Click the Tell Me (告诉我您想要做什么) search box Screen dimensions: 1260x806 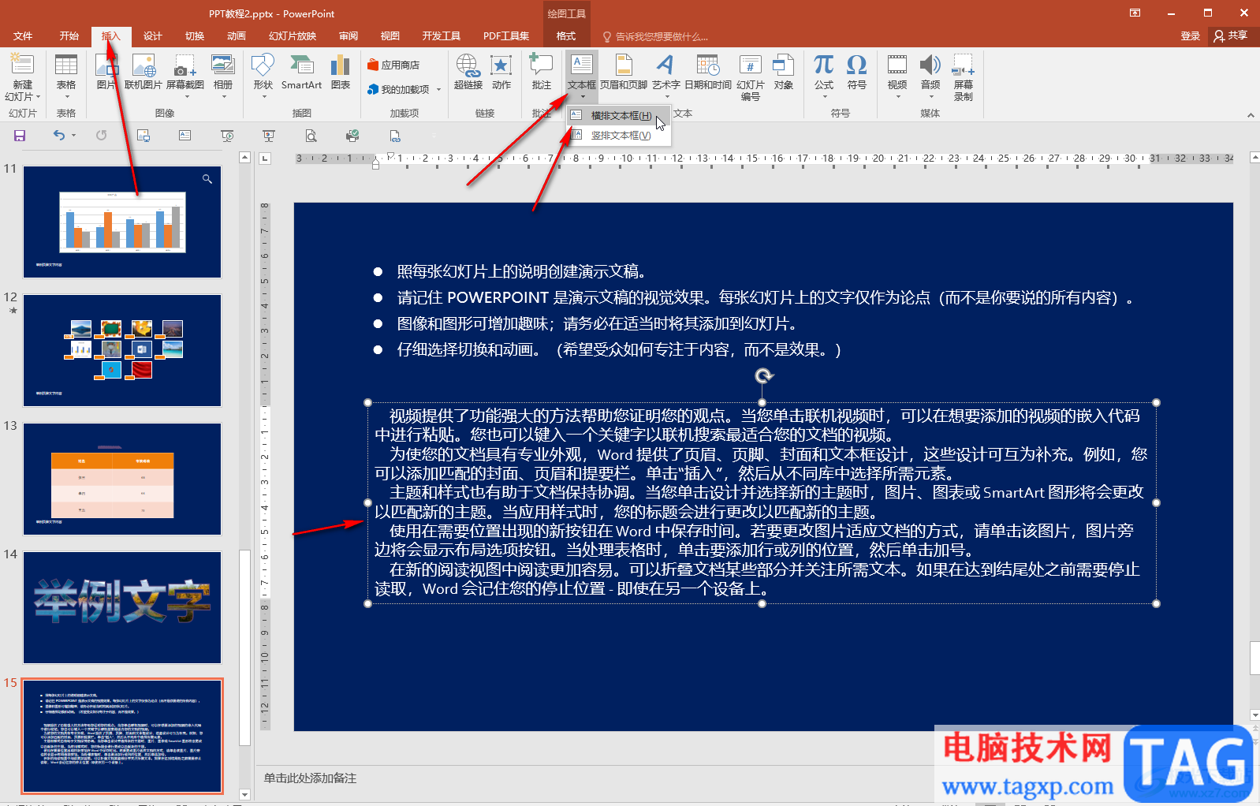point(656,36)
